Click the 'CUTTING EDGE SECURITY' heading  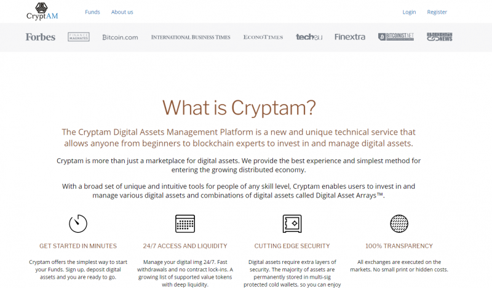click(x=292, y=246)
